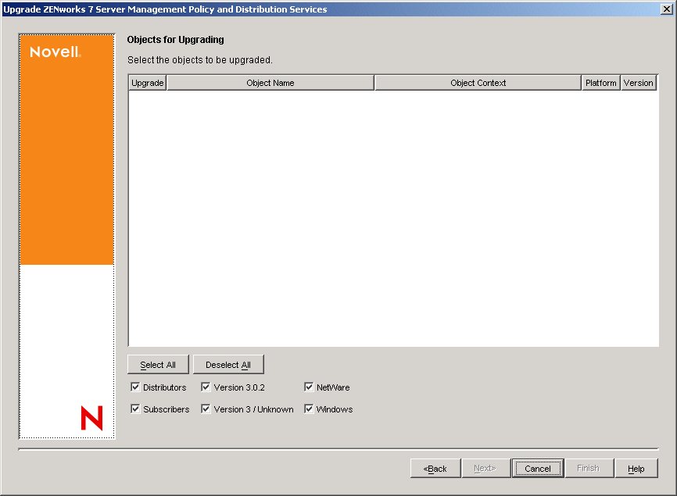
Task: Toggle the Version 3.0.2 checkbox
Action: (206, 387)
